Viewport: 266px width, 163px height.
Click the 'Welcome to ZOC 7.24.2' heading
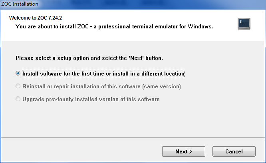click(36, 18)
